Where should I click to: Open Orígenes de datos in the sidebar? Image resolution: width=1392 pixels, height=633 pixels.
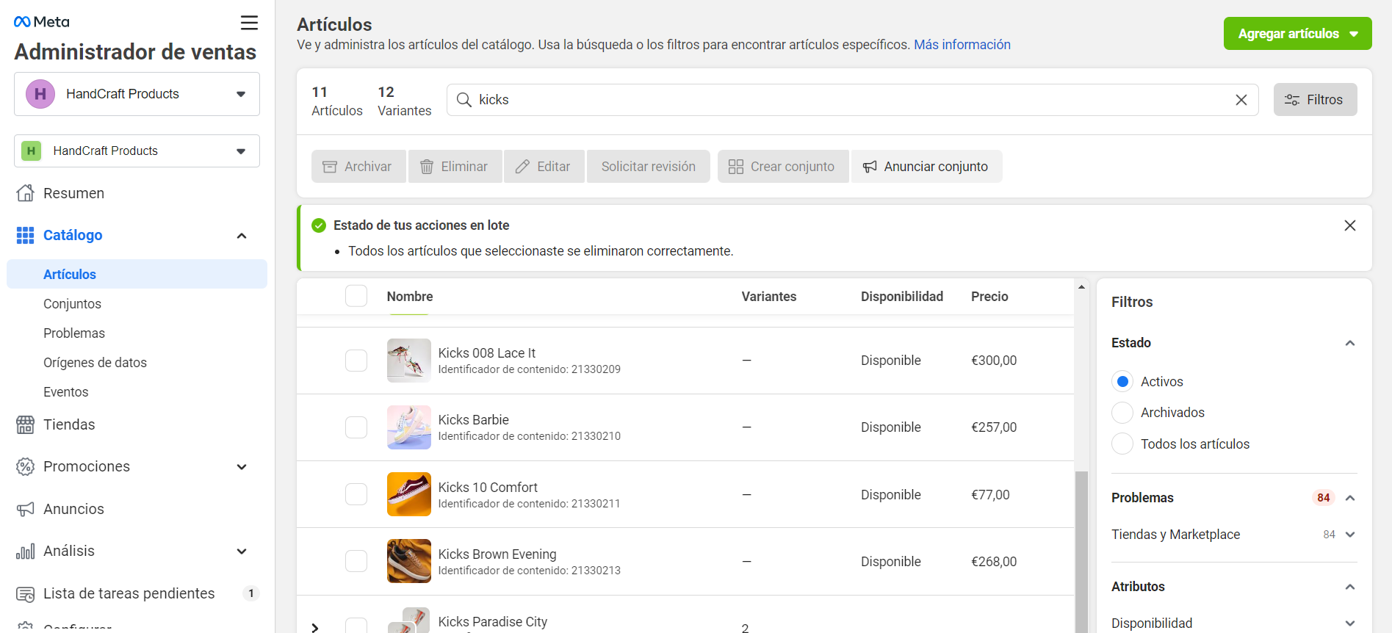(x=95, y=363)
